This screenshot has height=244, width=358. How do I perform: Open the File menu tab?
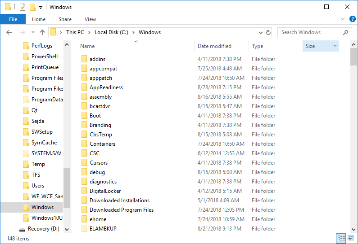pos(13,19)
